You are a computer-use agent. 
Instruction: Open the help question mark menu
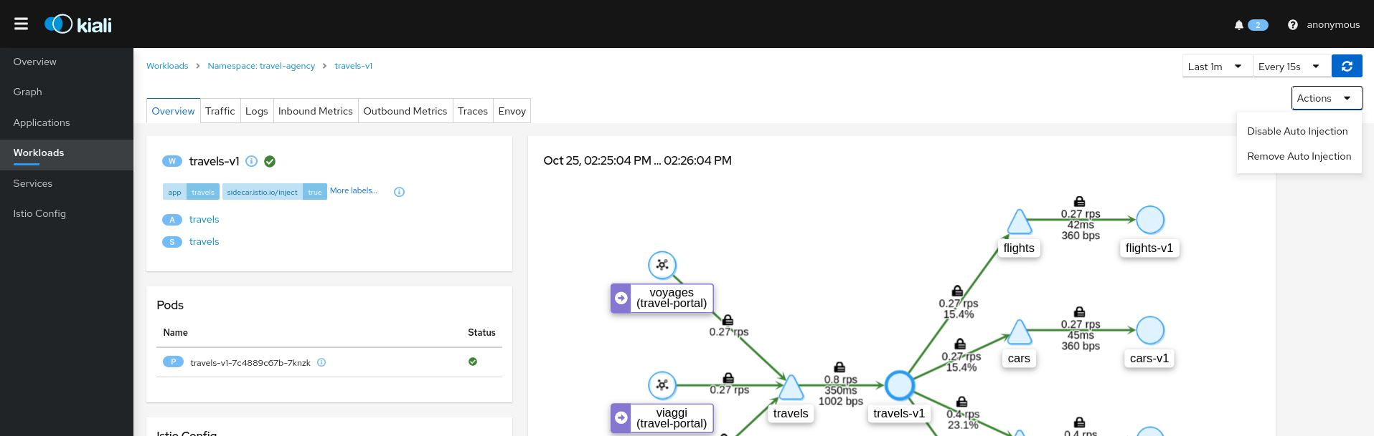(x=1292, y=25)
